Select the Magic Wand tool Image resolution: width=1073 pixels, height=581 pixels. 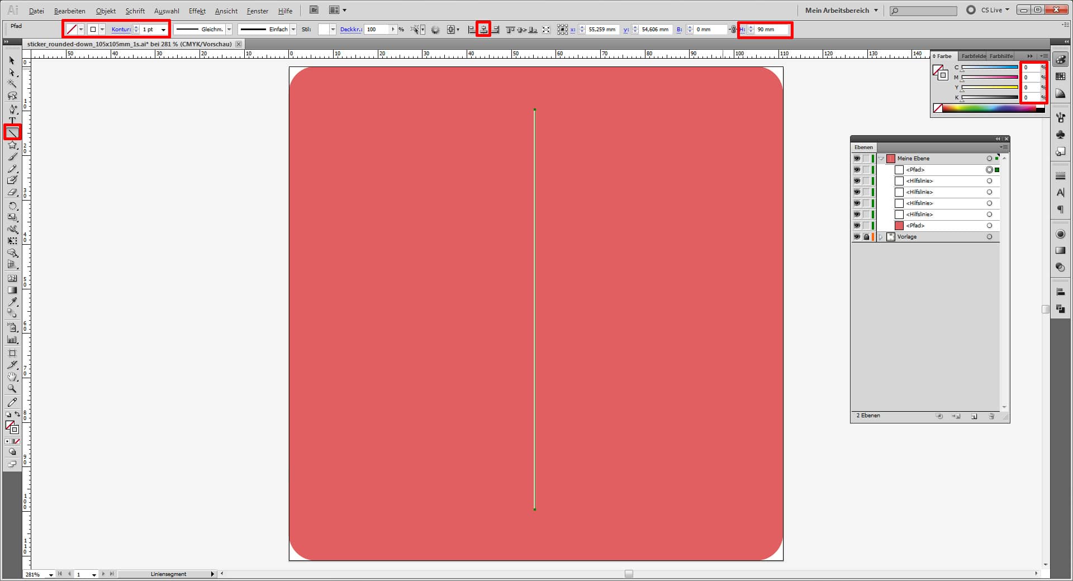(12, 84)
